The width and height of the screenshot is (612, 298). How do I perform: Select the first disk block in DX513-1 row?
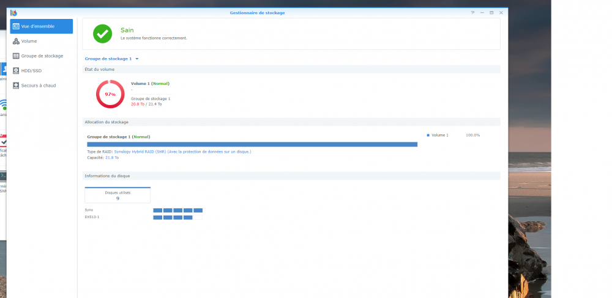[x=158, y=217]
